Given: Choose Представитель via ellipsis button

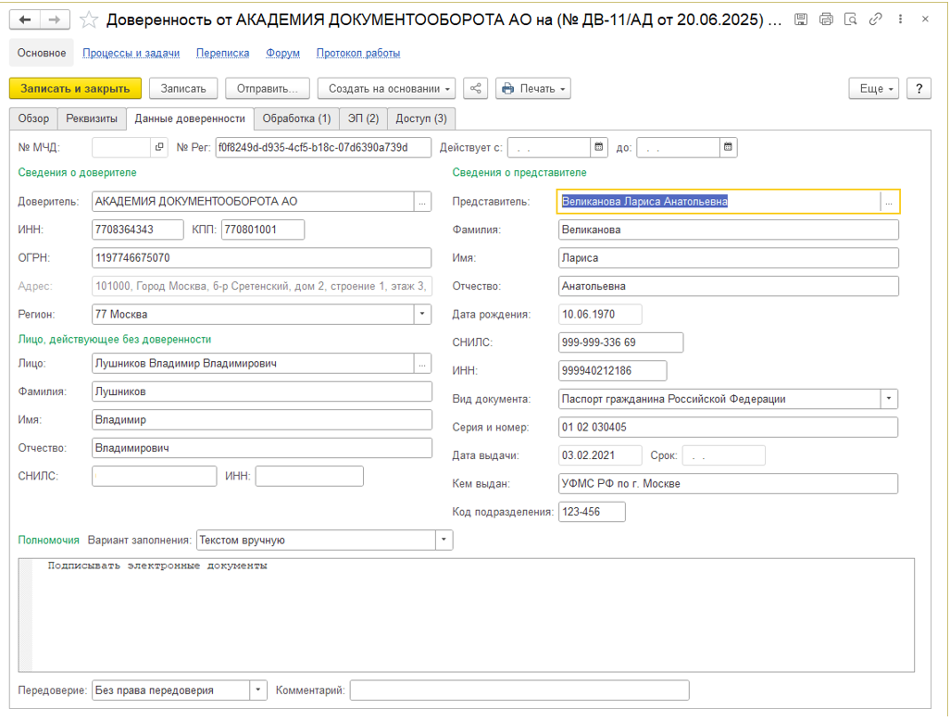Looking at the screenshot, I should 889,202.
